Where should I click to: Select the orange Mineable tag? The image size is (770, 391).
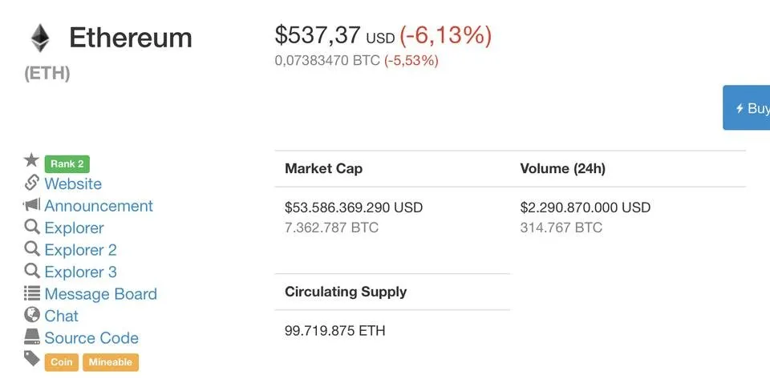click(111, 362)
